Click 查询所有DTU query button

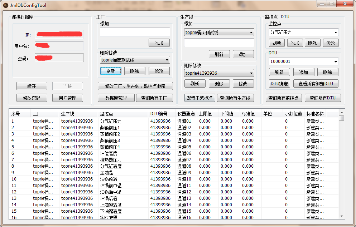coord(323,98)
